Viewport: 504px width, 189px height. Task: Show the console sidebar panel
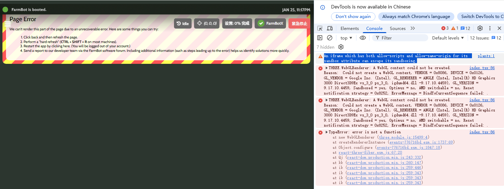click(320, 38)
